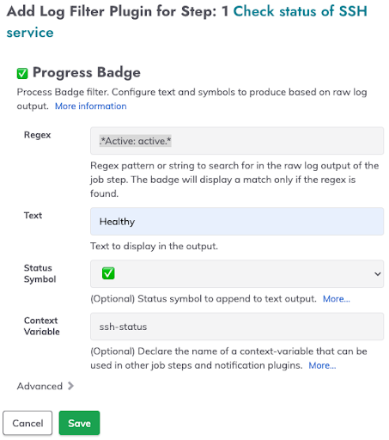Click the Regex field label

click(37, 135)
